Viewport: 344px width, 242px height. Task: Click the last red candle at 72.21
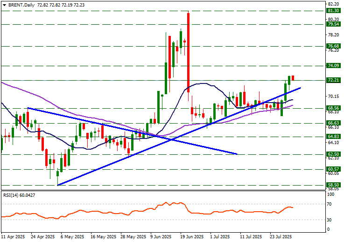tap(293, 78)
